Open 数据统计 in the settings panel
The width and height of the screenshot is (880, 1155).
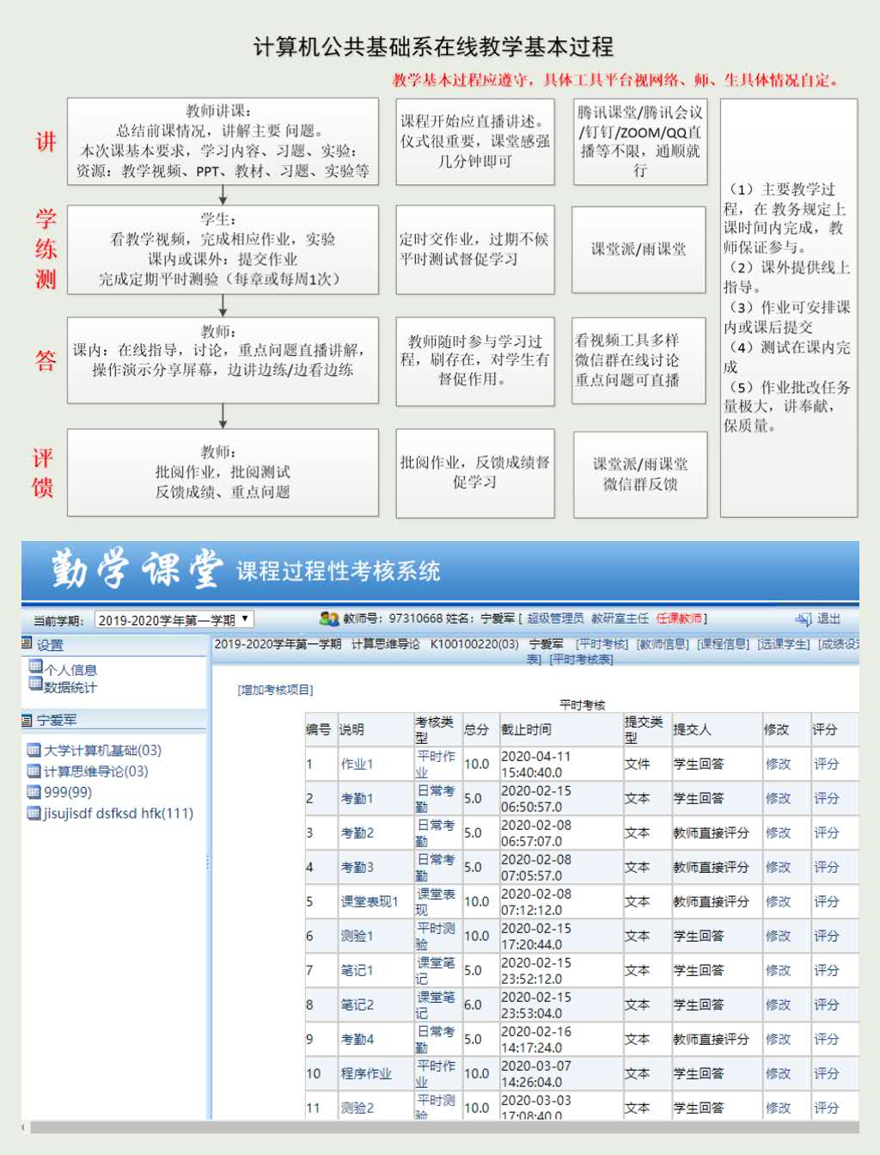70,687
